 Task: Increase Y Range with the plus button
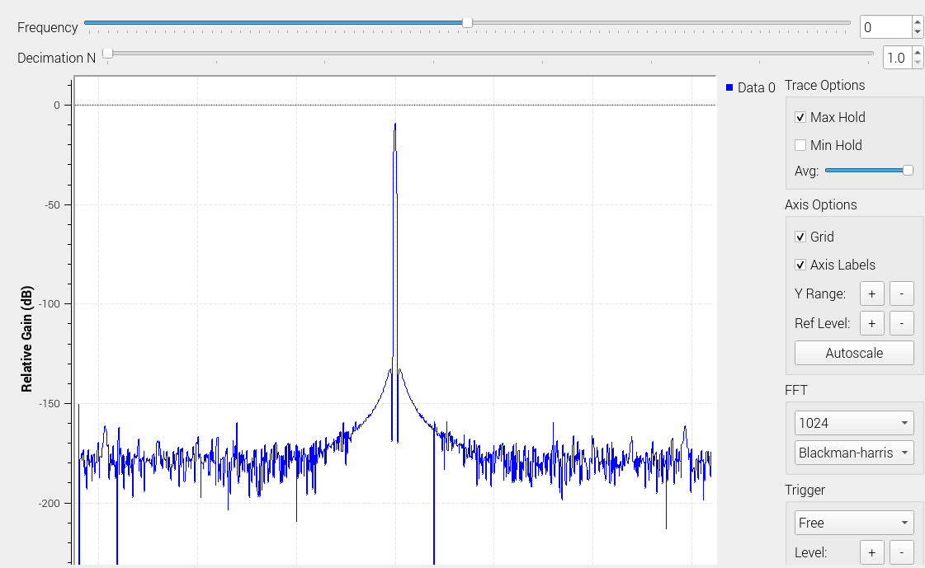tap(871, 293)
